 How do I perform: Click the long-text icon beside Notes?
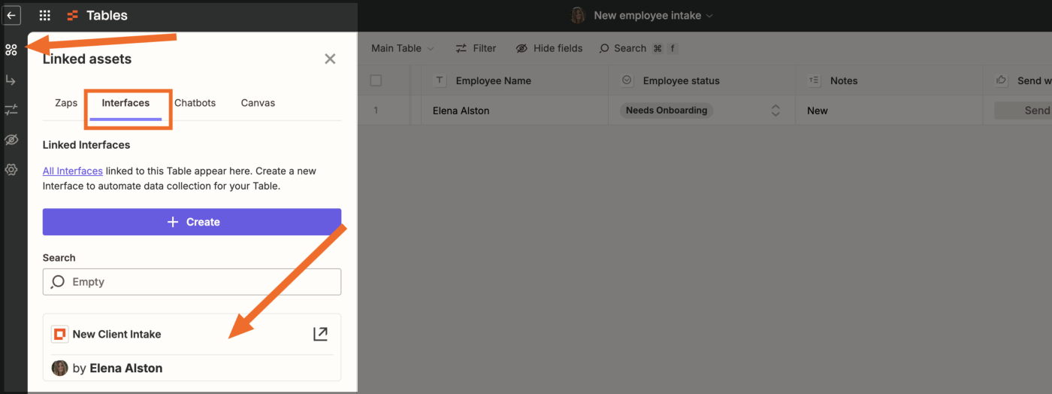(x=815, y=80)
